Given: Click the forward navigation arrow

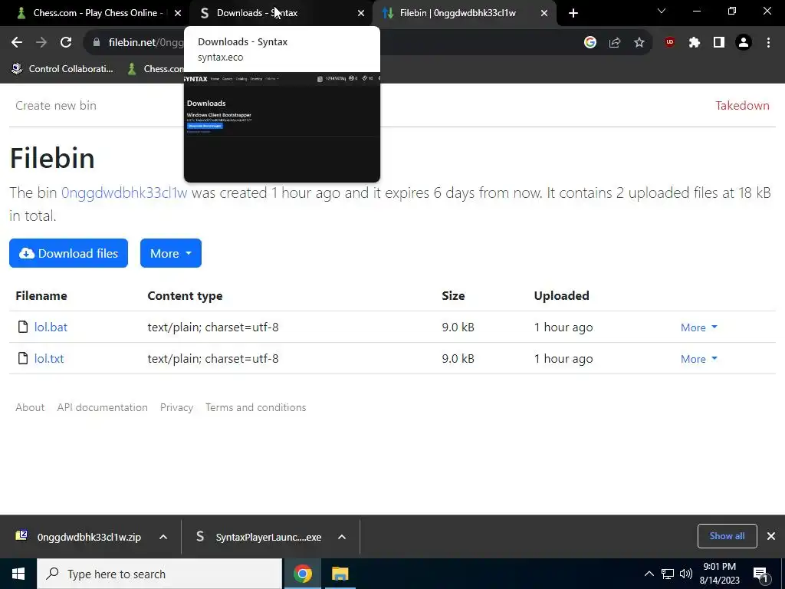Looking at the screenshot, I should tap(41, 43).
